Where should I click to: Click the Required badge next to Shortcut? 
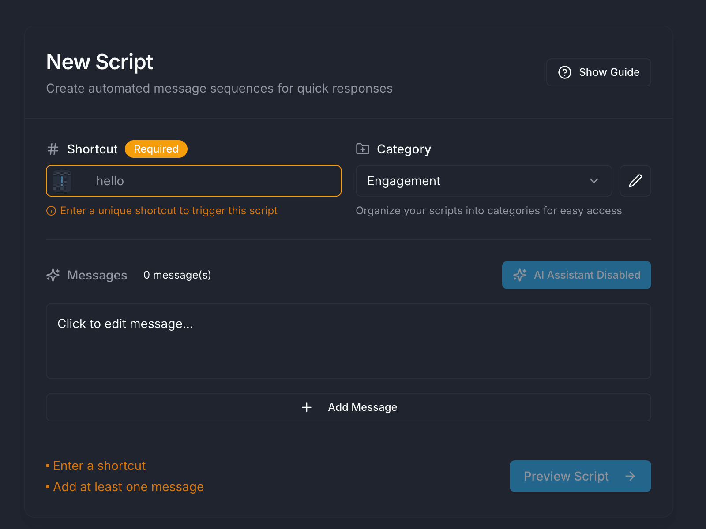[156, 149]
